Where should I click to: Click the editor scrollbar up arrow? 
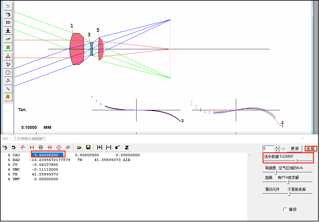[250, 155]
